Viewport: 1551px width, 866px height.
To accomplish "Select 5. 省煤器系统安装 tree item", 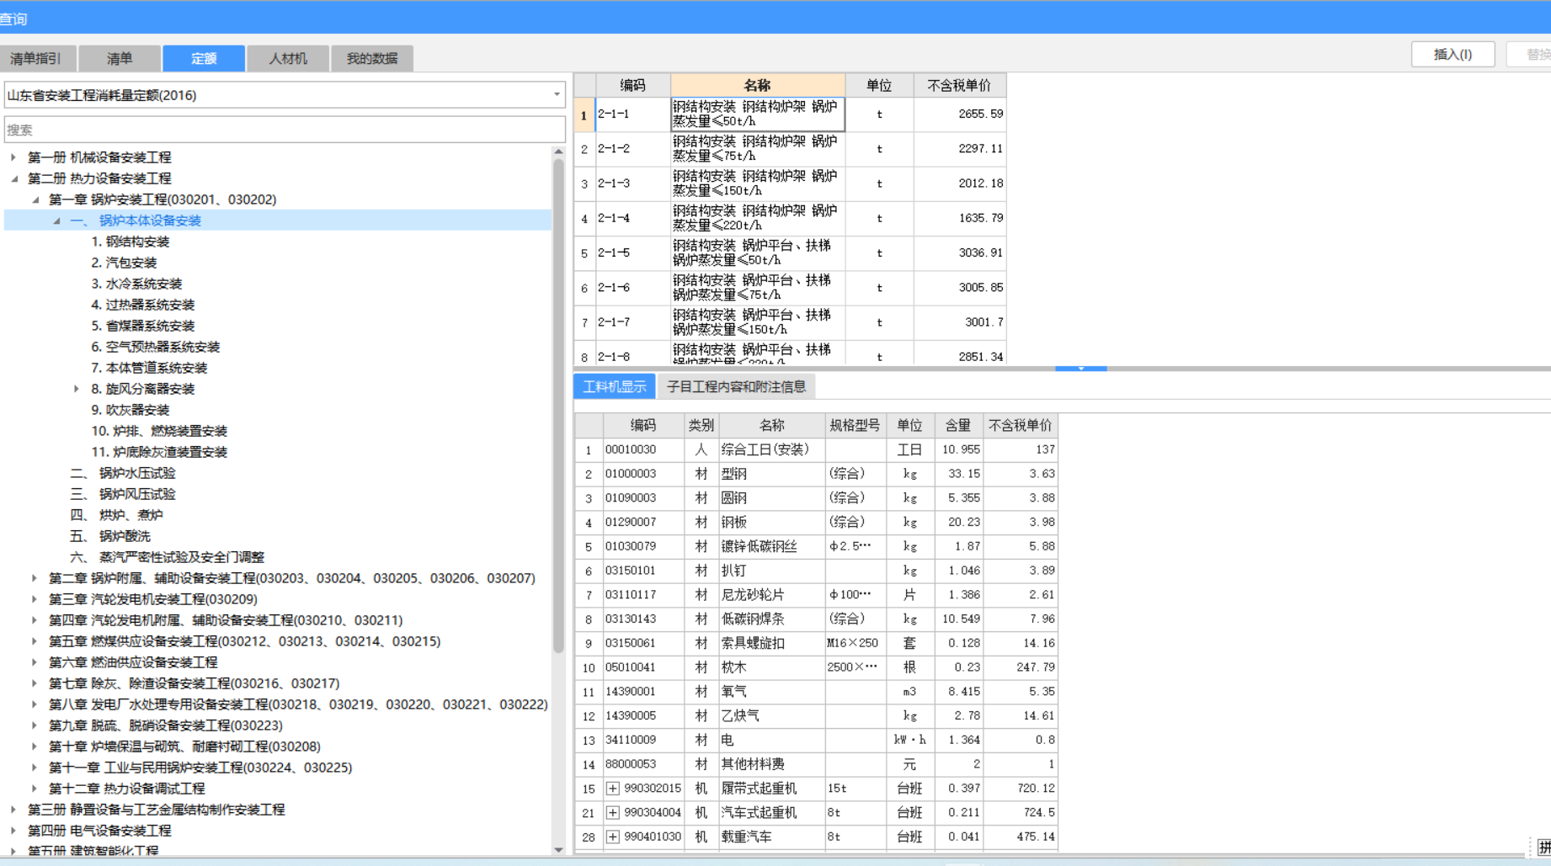I will click(x=143, y=326).
